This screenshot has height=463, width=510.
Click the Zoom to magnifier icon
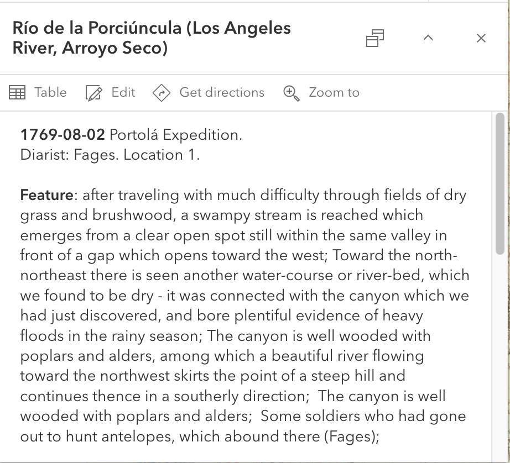click(x=292, y=93)
